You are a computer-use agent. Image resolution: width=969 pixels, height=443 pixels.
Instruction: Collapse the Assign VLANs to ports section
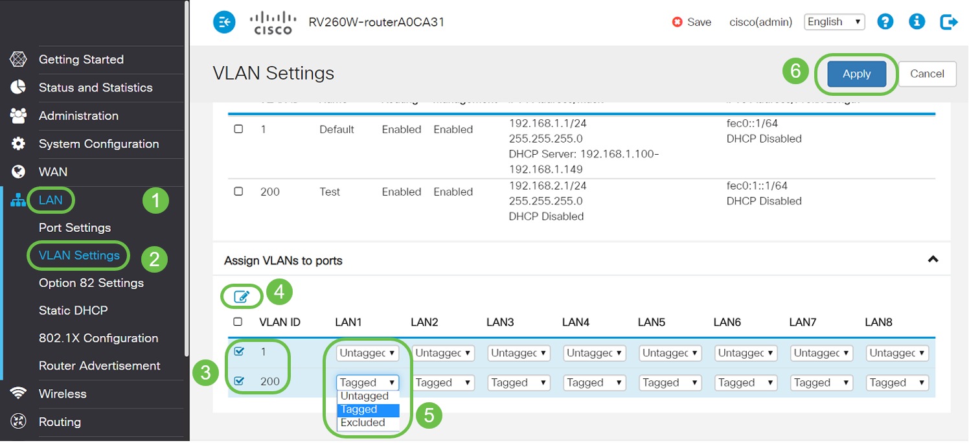933,258
